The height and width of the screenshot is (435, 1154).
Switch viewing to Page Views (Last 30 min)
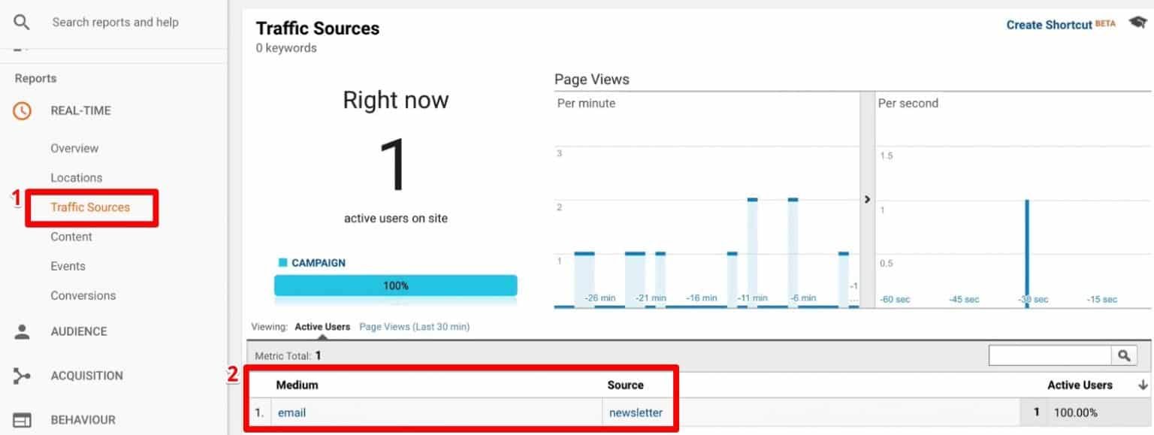point(413,327)
